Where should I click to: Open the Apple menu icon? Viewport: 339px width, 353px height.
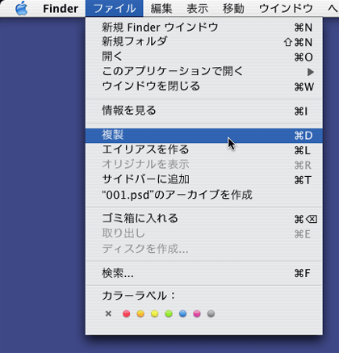pyautogui.click(x=22, y=8)
